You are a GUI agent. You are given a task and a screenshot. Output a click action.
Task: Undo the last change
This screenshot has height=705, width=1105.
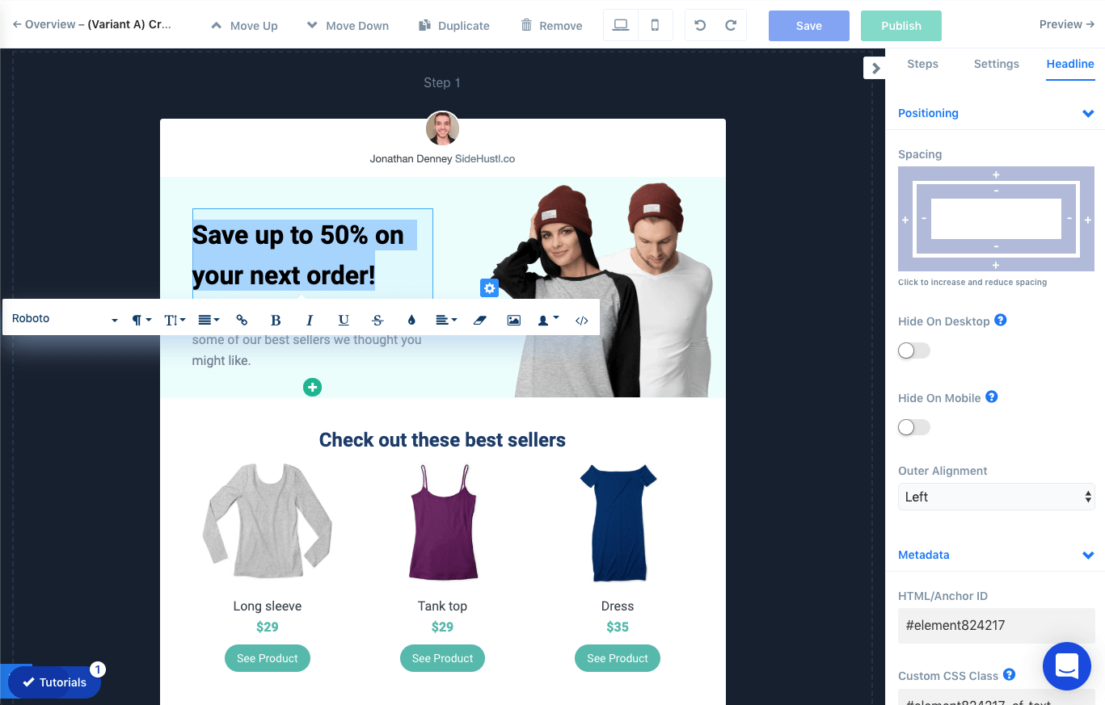click(700, 25)
